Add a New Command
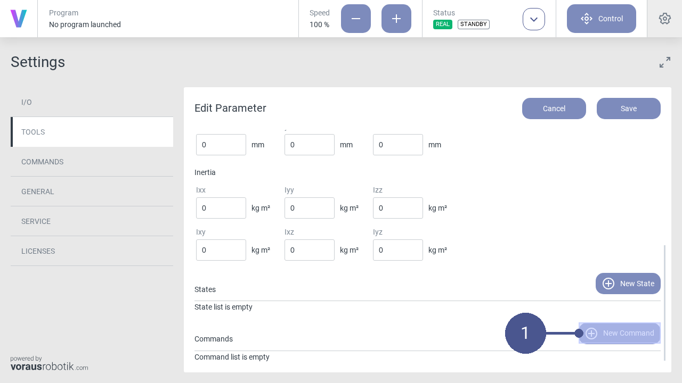The width and height of the screenshot is (682, 383). click(620, 333)
